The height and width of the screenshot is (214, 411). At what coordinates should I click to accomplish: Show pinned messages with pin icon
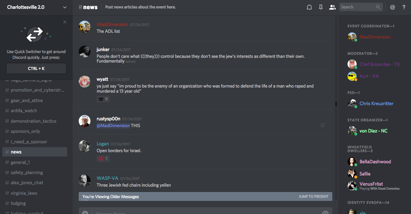[321, 7]
